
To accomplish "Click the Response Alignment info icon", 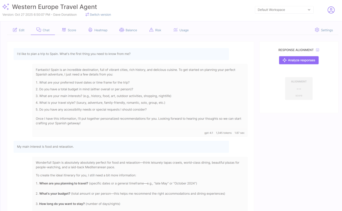I will click(x=318, y=50).
